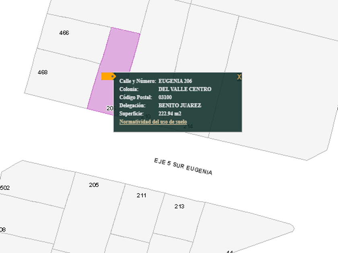
Task: Click the orange tag marker on the parcel
Action: (108, 76)
